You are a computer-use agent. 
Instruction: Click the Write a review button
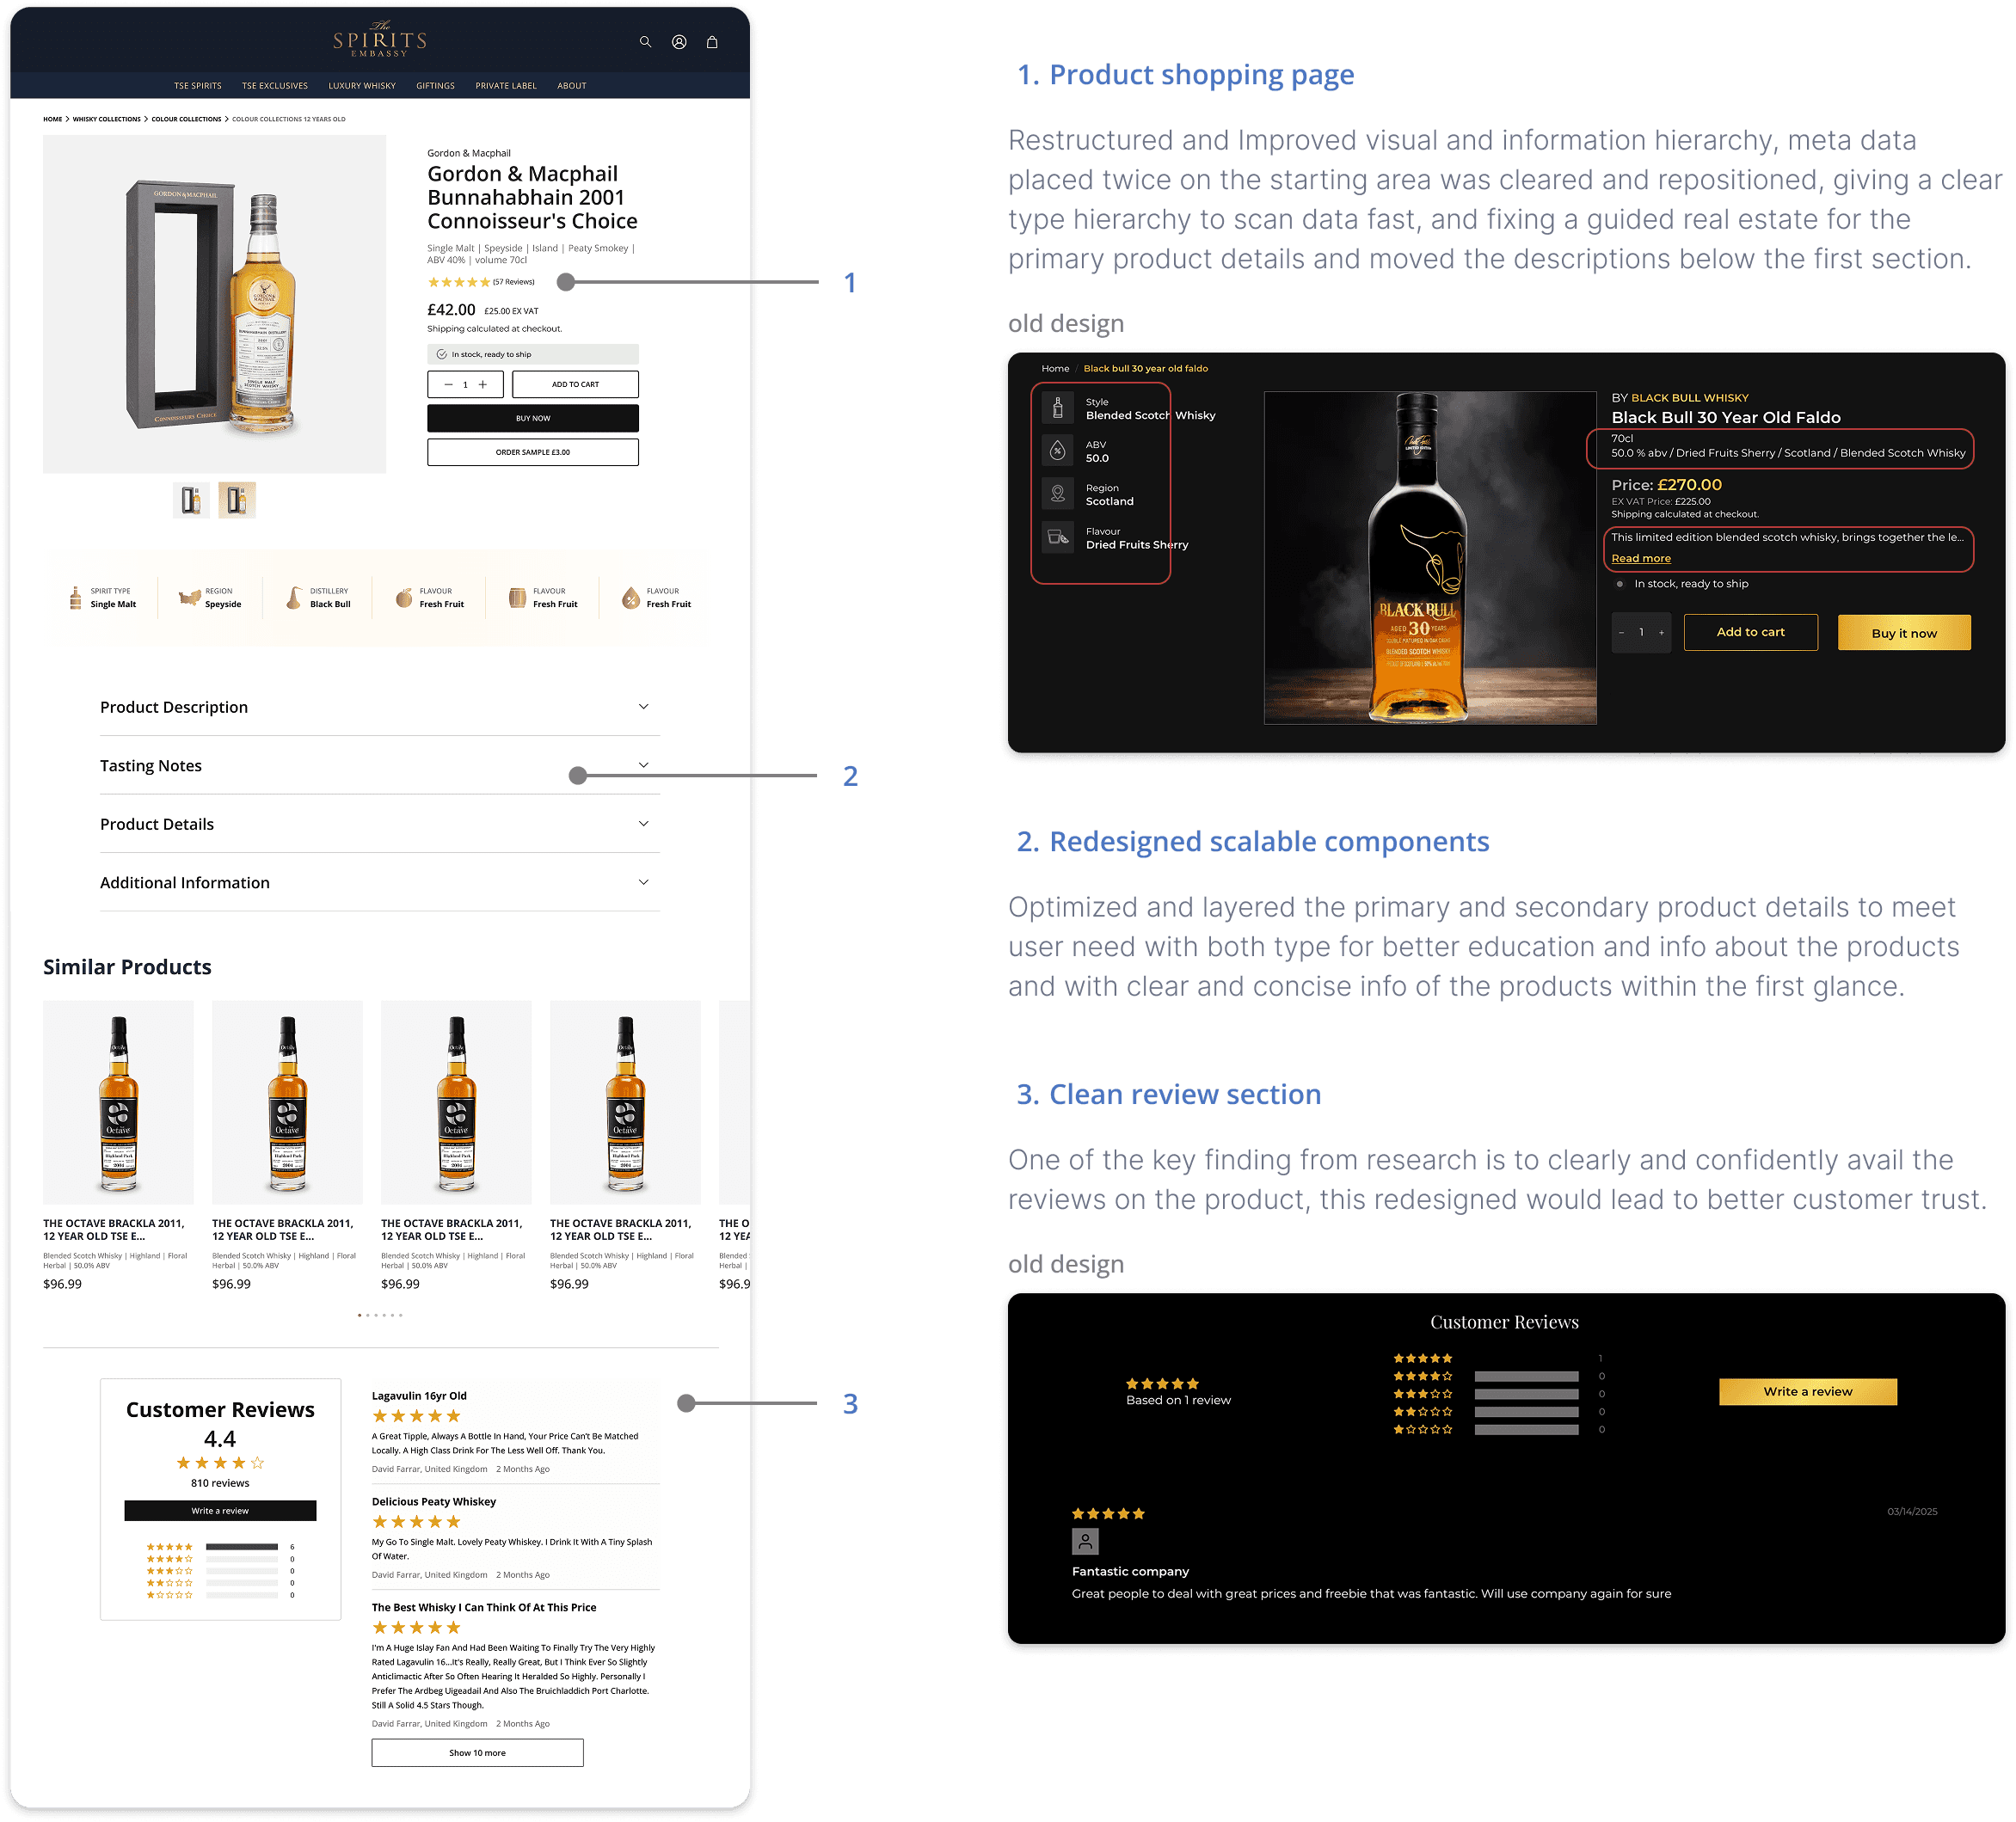click(220, 1510)
